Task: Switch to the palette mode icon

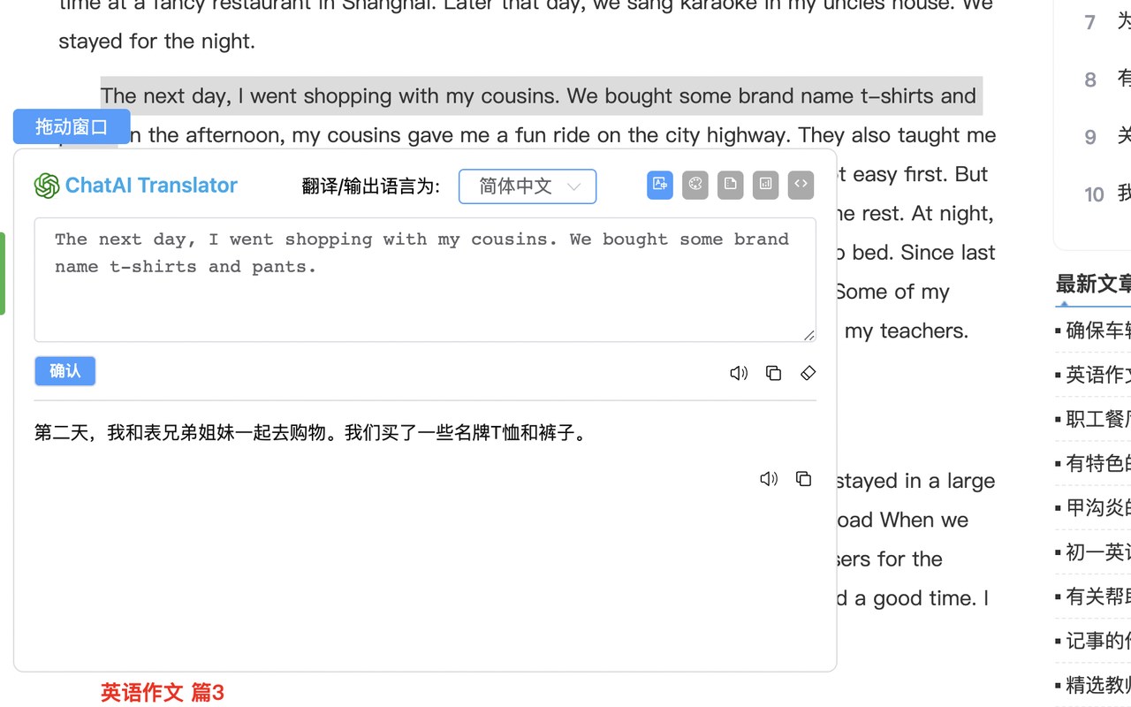Action: [695, 185]
